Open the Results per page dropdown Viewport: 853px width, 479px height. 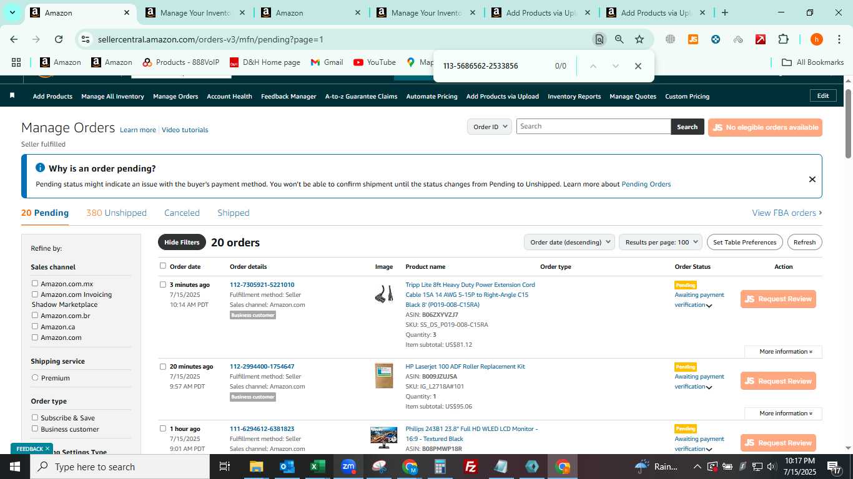tap(661, 242)
